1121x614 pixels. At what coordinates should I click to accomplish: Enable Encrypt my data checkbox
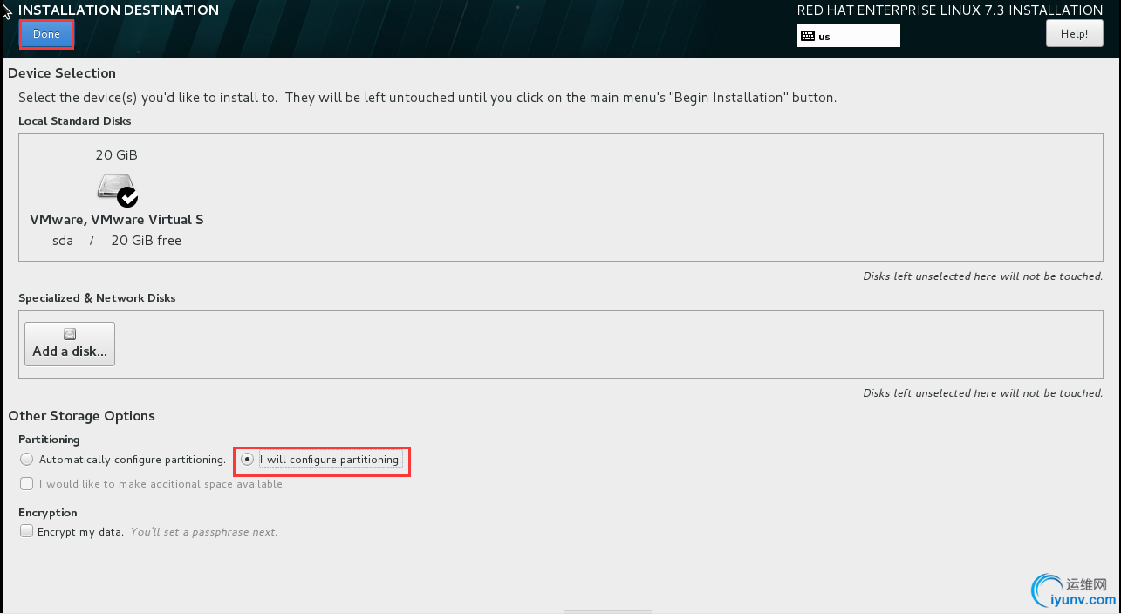[x=27, y=531]
